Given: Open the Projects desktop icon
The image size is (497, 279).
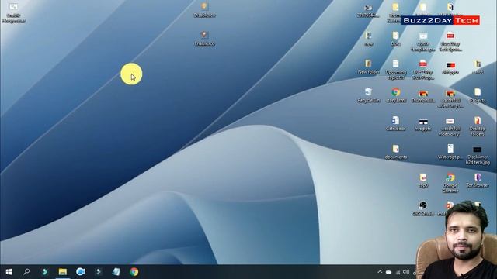Looking at the screenshot, I should coord(478,95).
